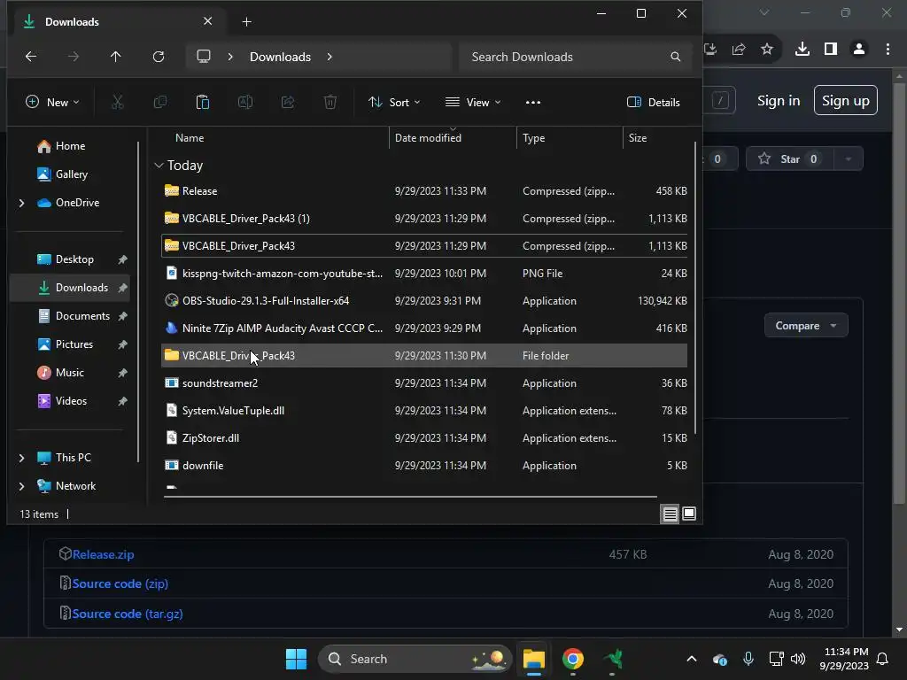Image resolution: width=907 pixels, height=680 pixels.
Task: Select OBS-Studio-29.1.3-Full-Installer-x64 file
Action: pyautogui.click(x=424, y=301)
